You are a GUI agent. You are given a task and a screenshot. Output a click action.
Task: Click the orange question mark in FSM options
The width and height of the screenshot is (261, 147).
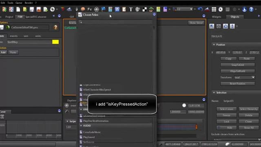(x=55, y=27)
